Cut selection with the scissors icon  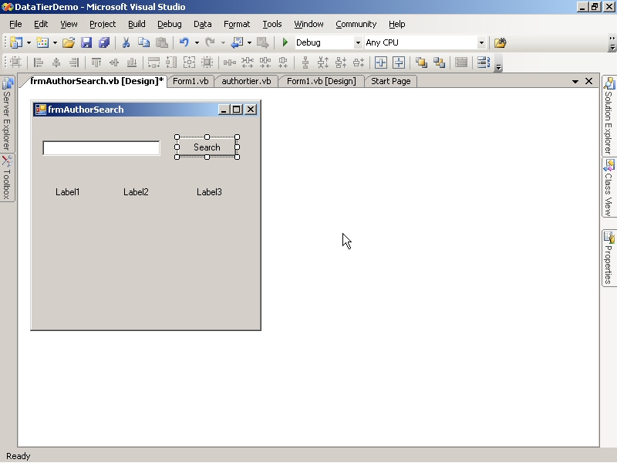(x=126, y=42)
